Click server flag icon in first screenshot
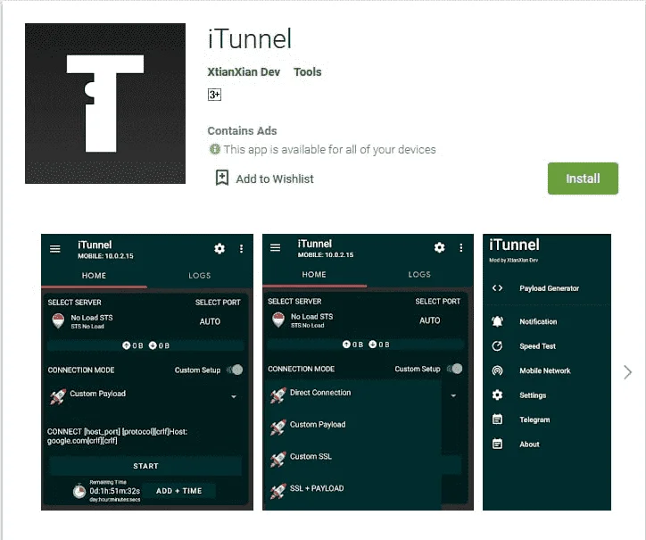Viewport: 646px width, 540px height. (x=58, y=320)
